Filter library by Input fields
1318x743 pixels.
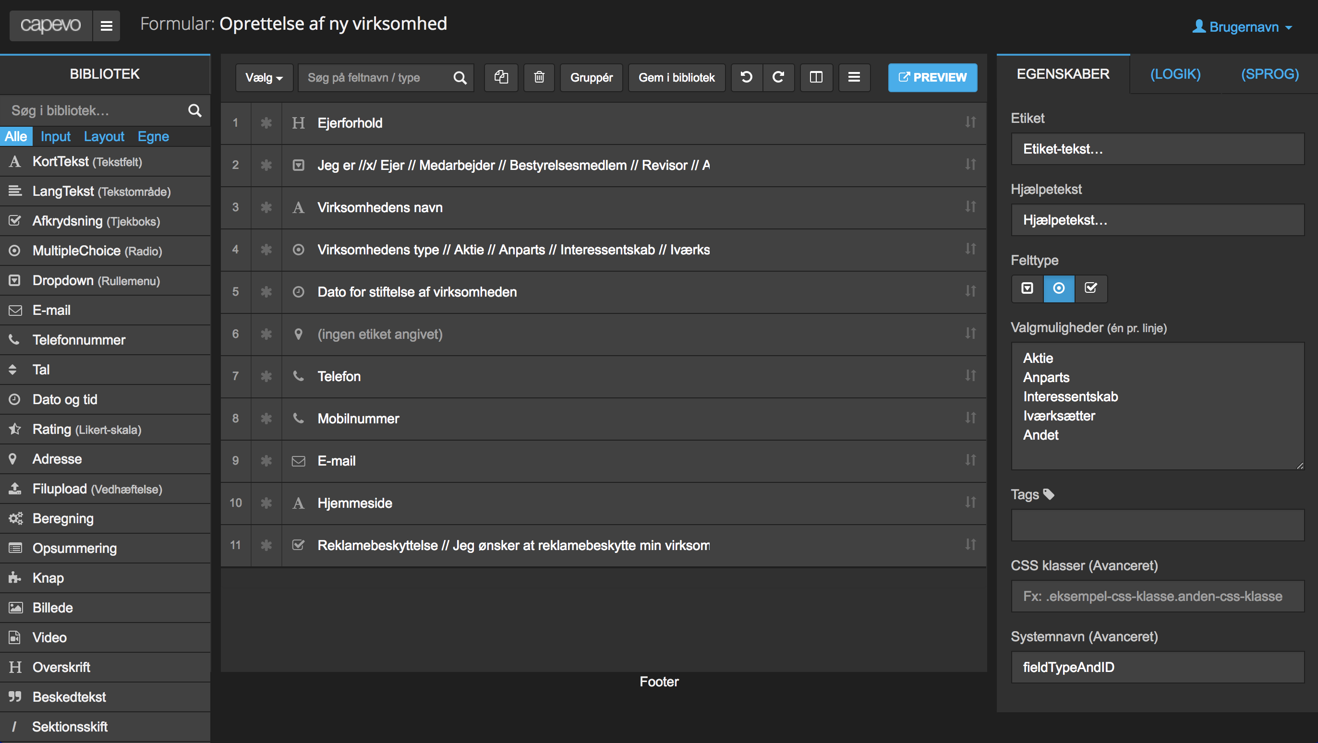[55, 136]
